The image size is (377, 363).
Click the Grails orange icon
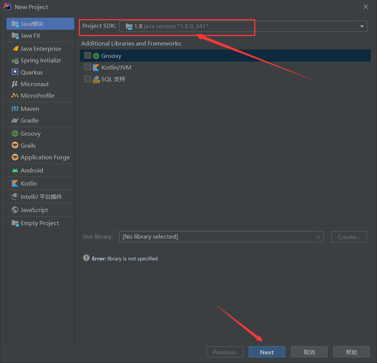point(15,145)
